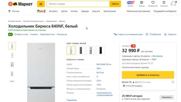Toggle Сравнить to compare this product
This screenshot has height=102, width=181.
tap(170, 34)
